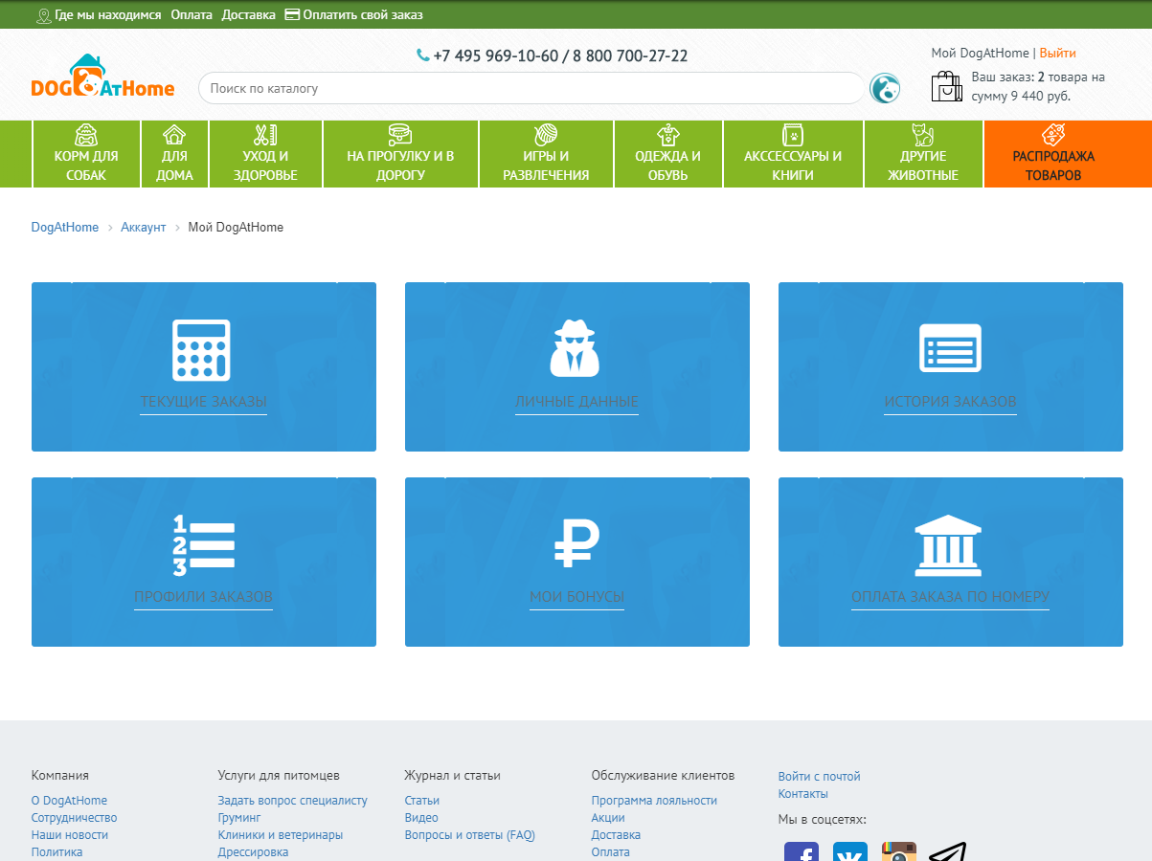1152x861 pixels.
Task: Click the price tag sale icon
Action: pos(1052,135)
